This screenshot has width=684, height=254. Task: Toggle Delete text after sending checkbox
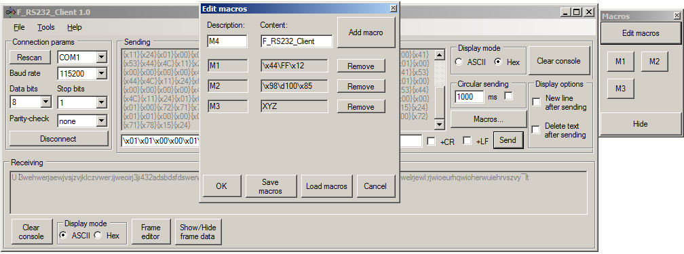tap(536, 130)
